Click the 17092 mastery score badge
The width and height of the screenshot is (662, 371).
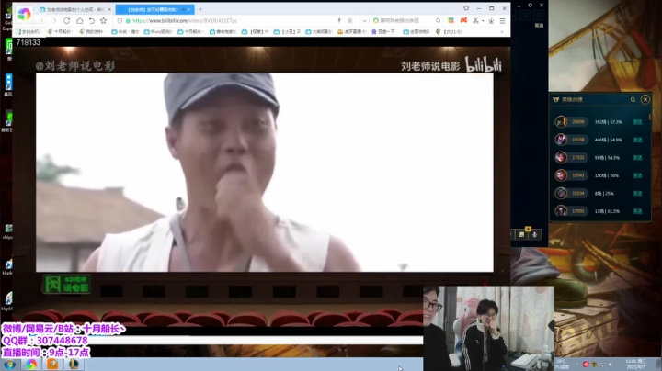pos(578,211)
